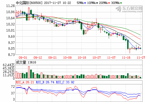Viewport: 145px width, 102px height.
Task: Select the 09-01 date axis label
Action: (x=23, y=58)
